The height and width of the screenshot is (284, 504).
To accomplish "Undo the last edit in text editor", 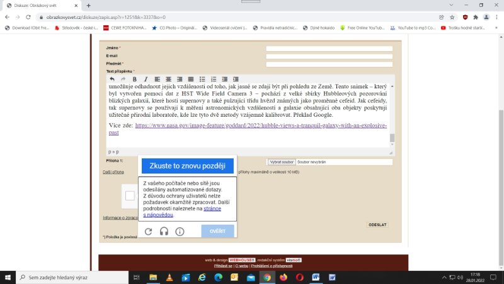I will click(112, 80).
